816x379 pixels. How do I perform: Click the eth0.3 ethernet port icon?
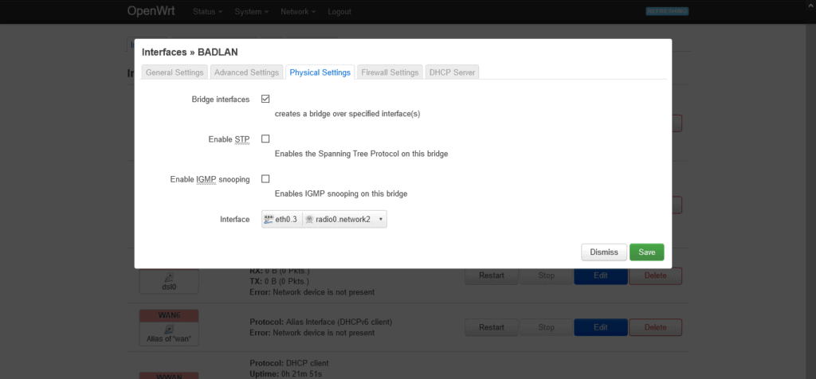click(x=269, y=220)
